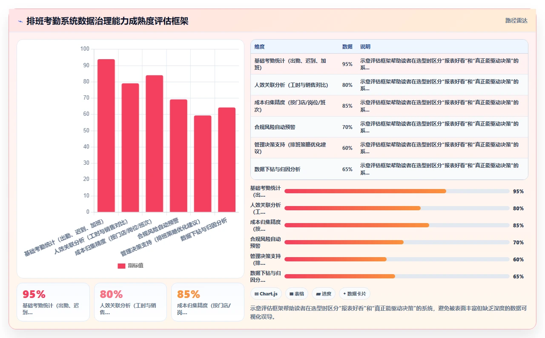Open the 95% 基础考勤统计 data card
Image resolution: width=545 pixels, height=338 pixels.
pos(53,302)
